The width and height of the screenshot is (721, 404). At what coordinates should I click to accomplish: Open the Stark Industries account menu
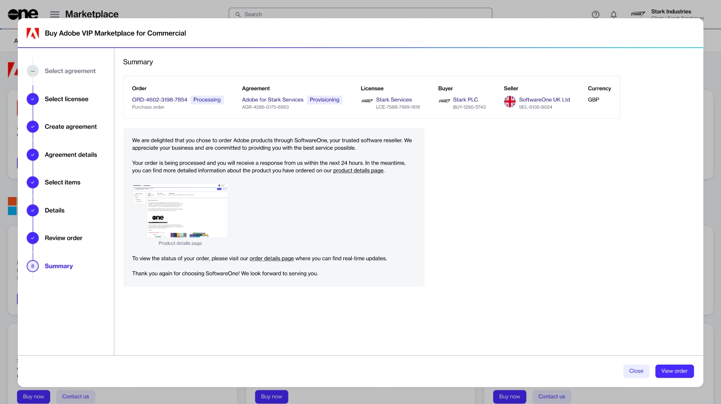[667, 14]
